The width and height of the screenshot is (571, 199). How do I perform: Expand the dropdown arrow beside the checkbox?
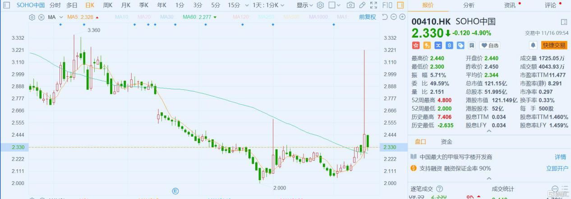coord(340,6)
